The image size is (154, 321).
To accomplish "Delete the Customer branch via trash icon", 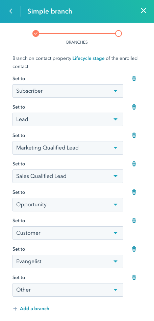I will 134,221.
